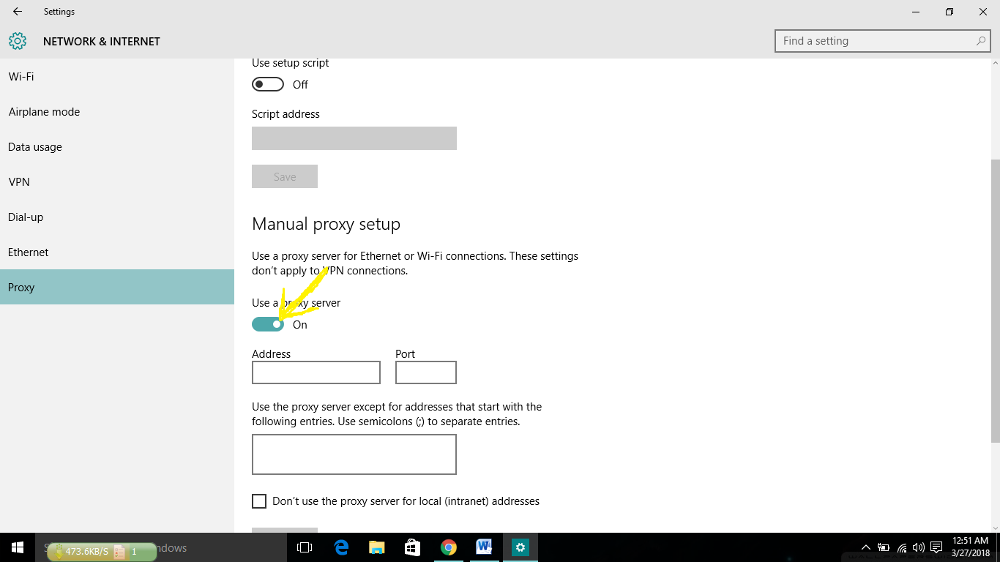Click the Manual proxy setup heading

click(326, 224)
